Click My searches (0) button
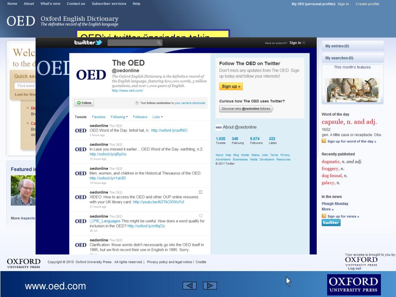The image size is (396, 297). click(353, 58)
